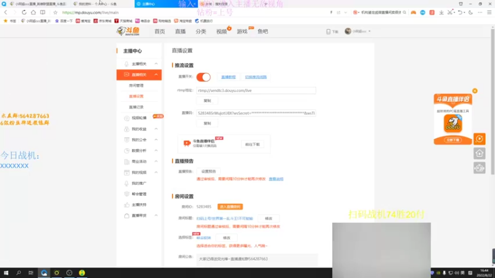Click the 前往下载 button

(252, 145)
